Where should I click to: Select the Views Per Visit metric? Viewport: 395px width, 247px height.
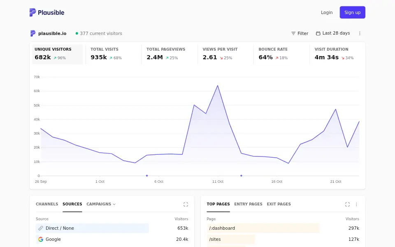[225, 54]
